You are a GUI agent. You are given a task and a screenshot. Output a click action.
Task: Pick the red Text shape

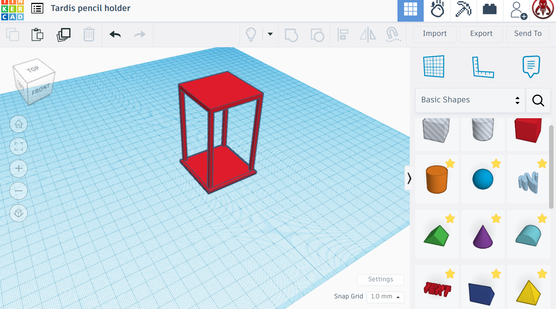[437, 289]
